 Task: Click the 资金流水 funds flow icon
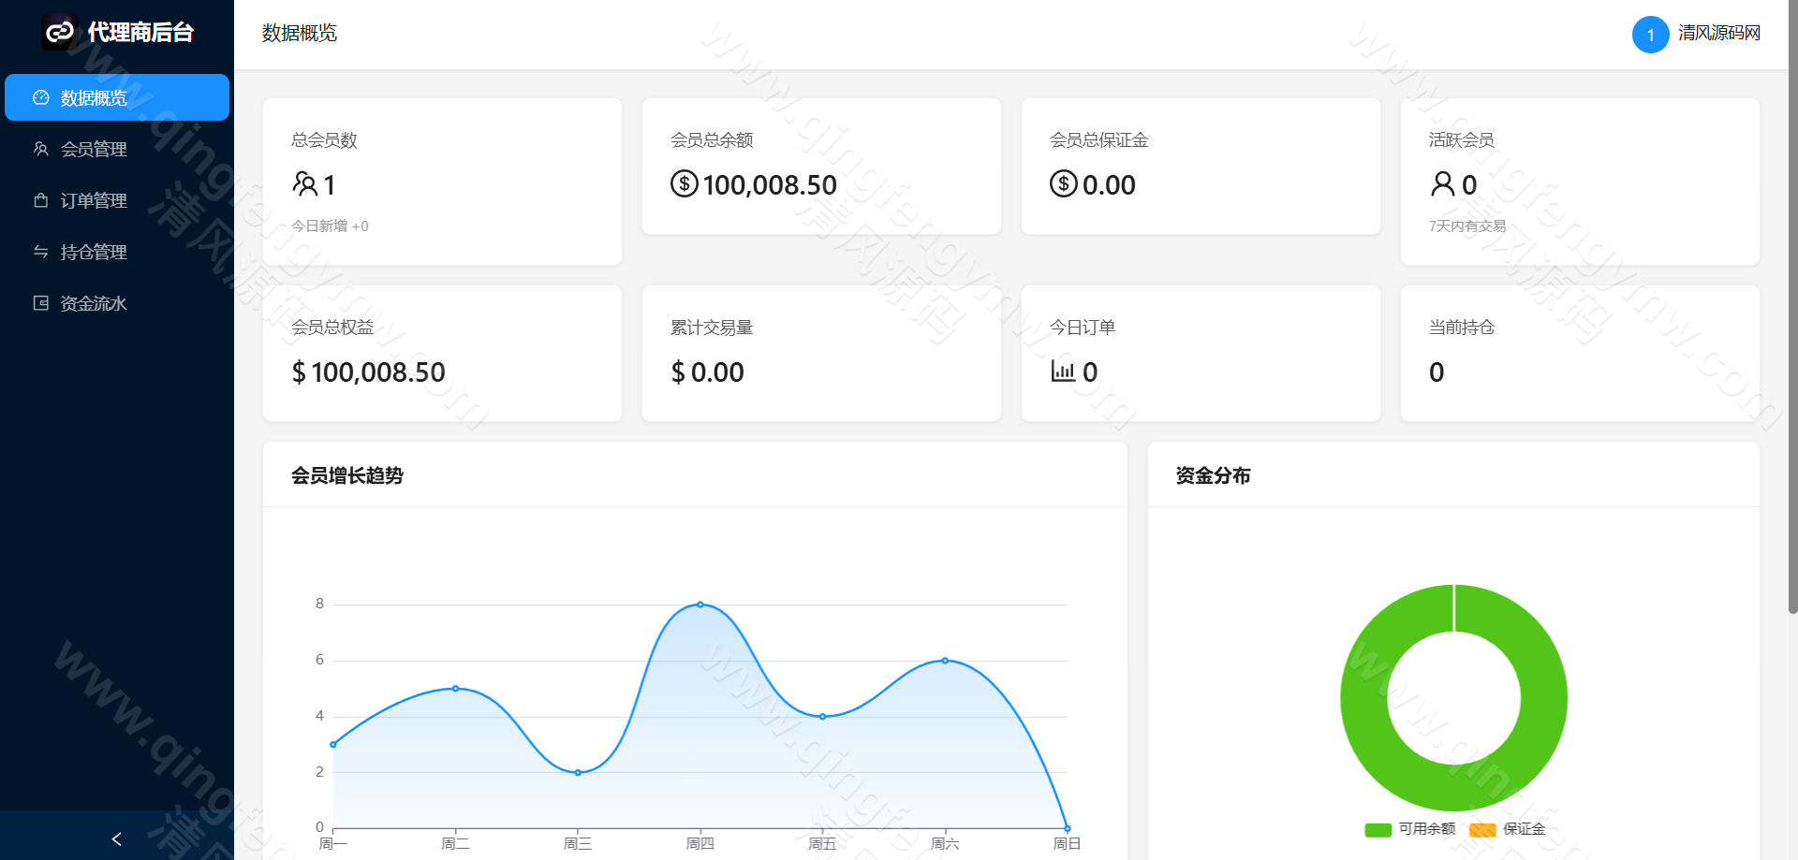tap(38, 302)
